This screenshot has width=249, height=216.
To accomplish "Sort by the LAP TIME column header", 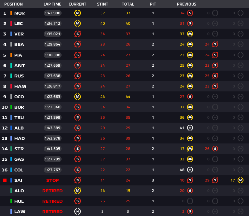I will coord(52,4).
